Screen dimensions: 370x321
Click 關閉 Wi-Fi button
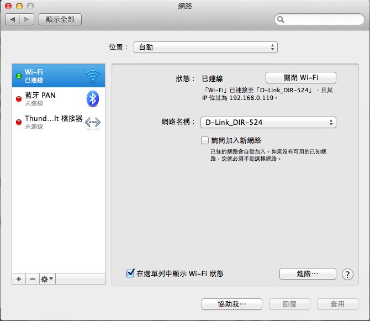point(301,78)
